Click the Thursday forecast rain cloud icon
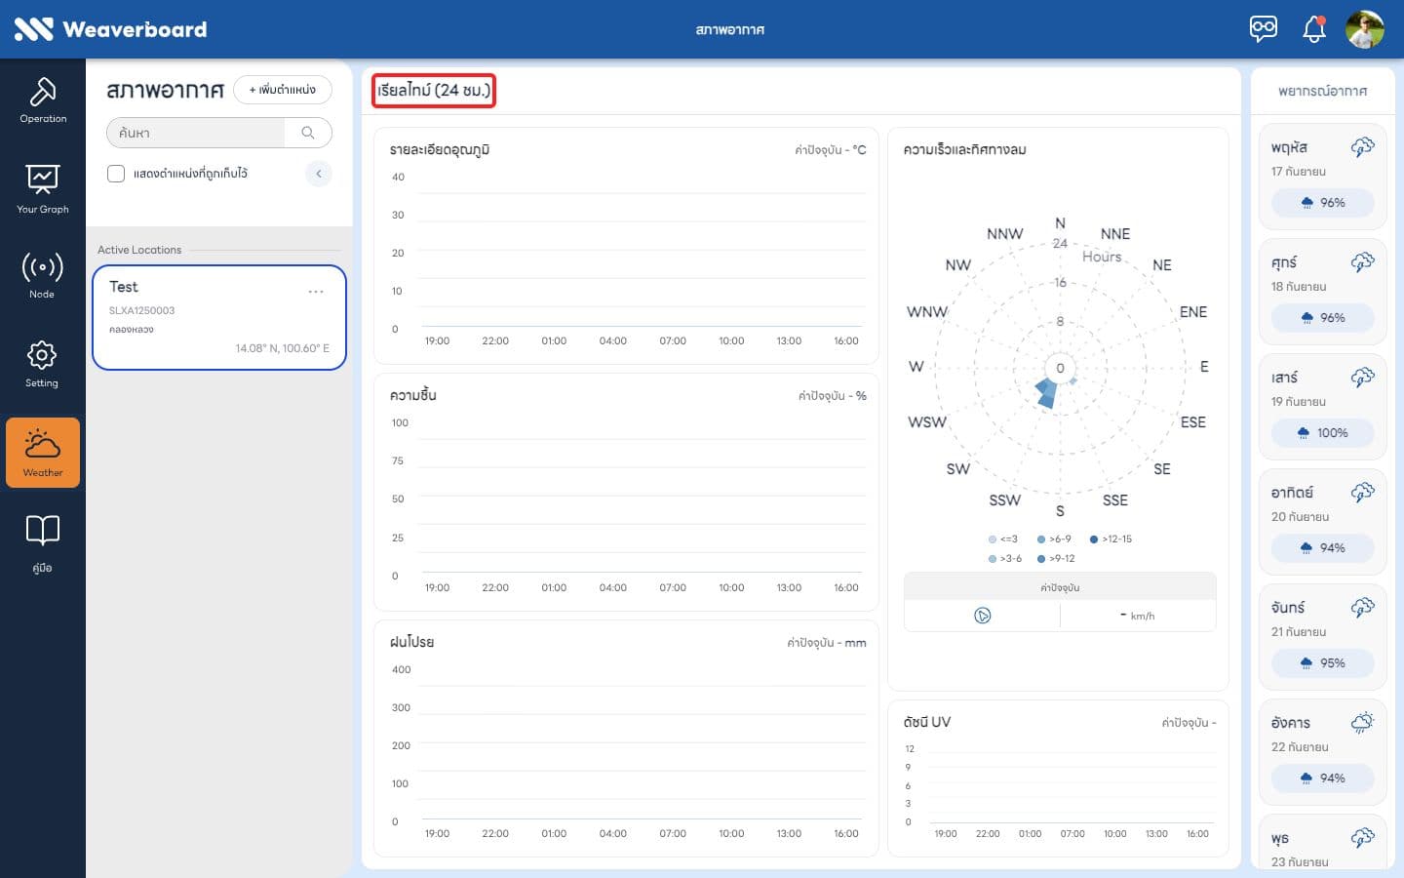The image size is (1404, 878). click(x=1362, y=147)
